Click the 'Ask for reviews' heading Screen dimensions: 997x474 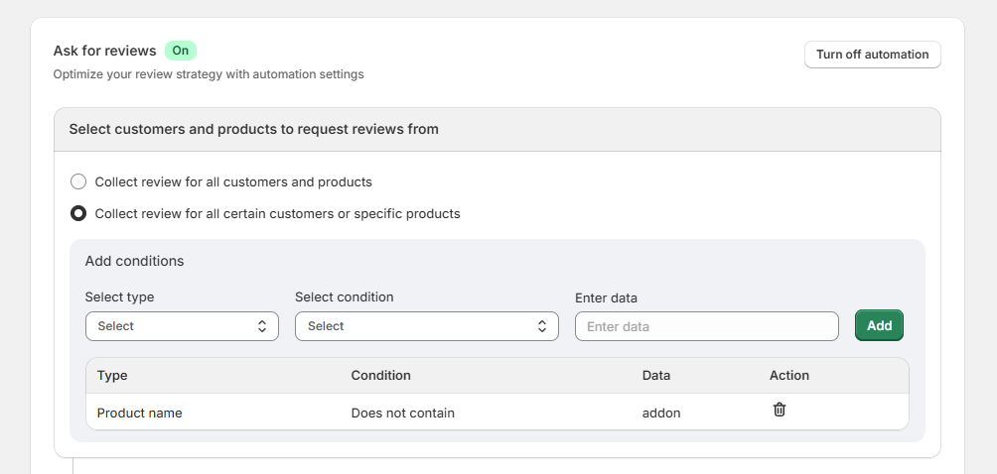104,51
